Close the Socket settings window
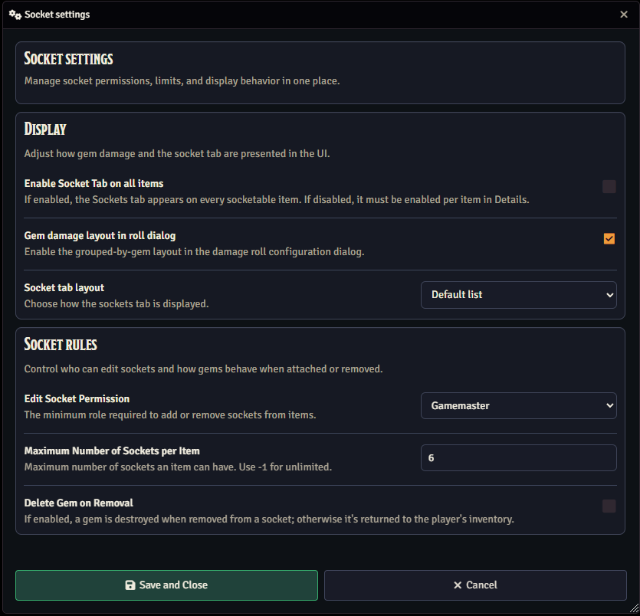The height and width of the screenshot is (616, 640). (624, 15)
